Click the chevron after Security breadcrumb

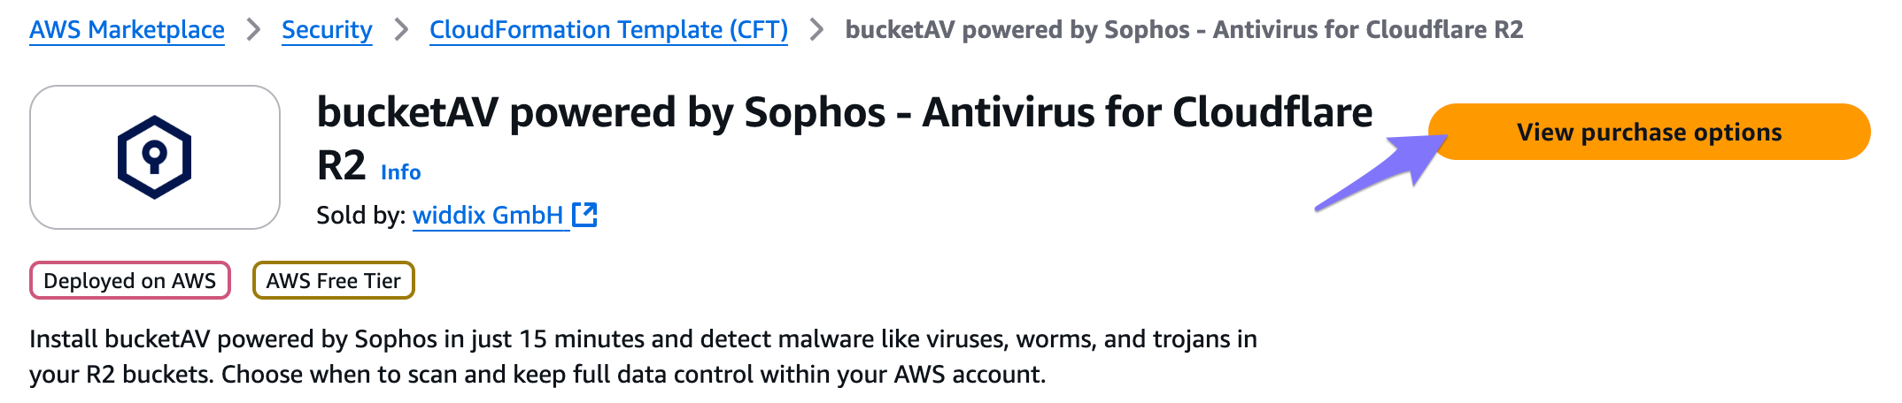pyautogui.click(x=401, y=30)
